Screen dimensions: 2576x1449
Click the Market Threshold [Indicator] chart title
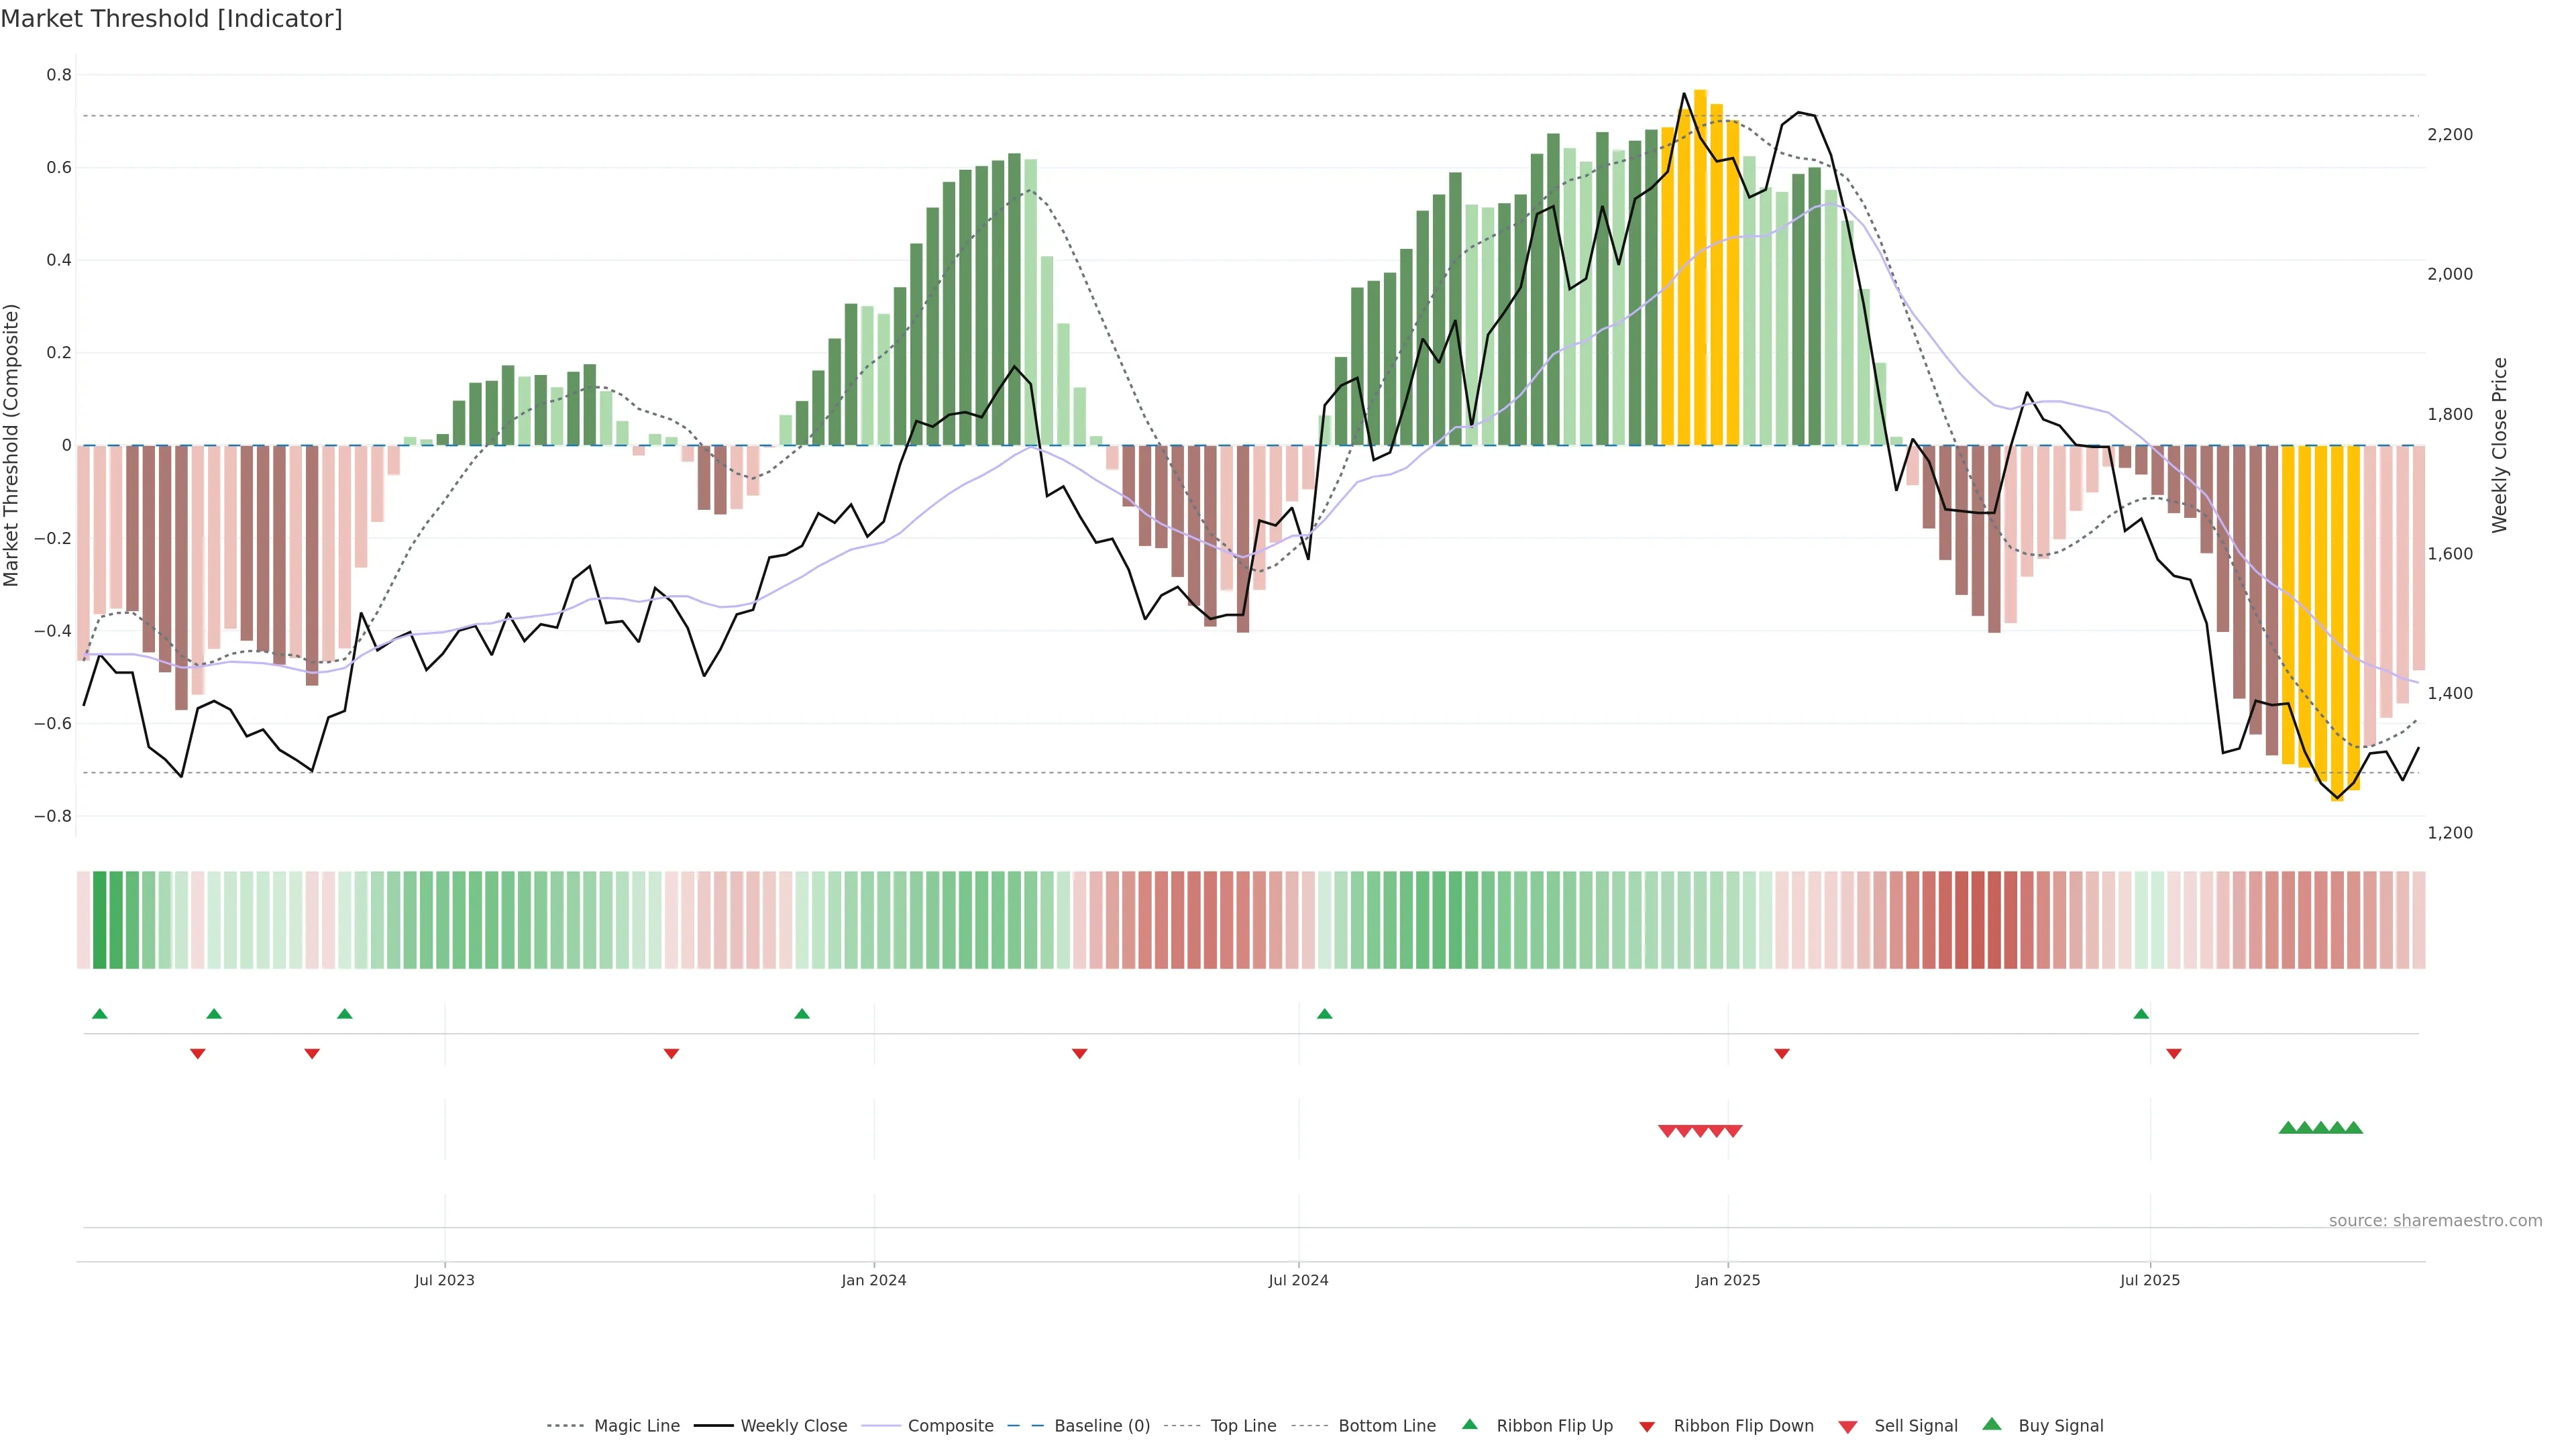[171, 19]
